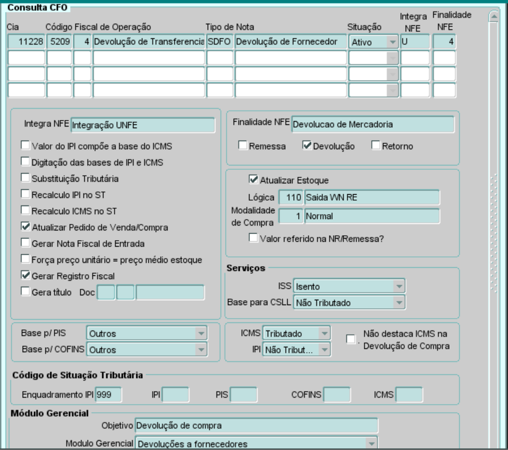Click the Cia field showing 11228
Viewport: 508px width, 450px height.
(26, 42)
